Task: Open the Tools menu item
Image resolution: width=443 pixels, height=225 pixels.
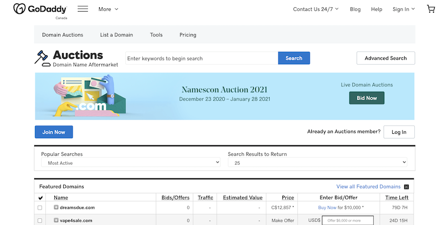Action: [x=156, y=35]
